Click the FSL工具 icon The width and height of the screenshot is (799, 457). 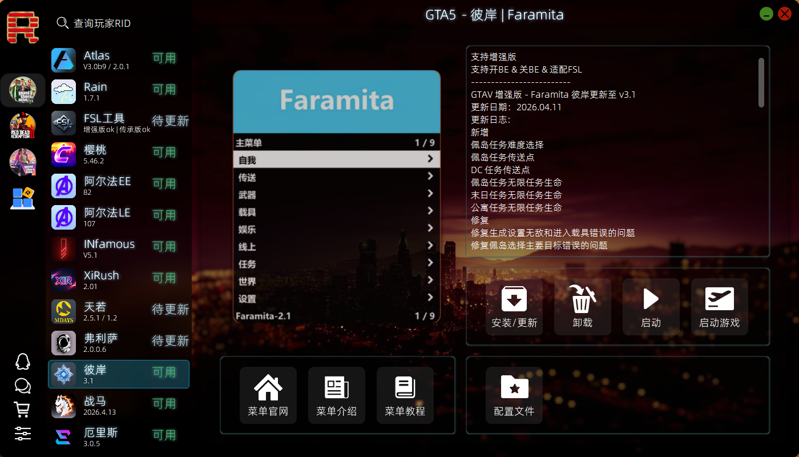coord(63,123)
